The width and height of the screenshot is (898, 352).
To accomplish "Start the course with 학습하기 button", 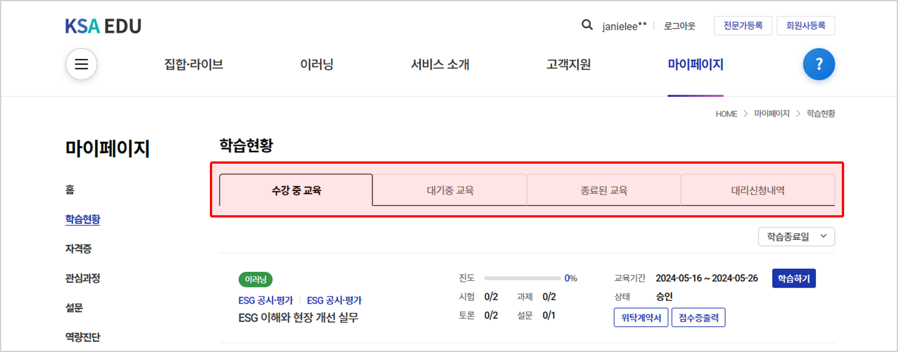I will [794, 279].
